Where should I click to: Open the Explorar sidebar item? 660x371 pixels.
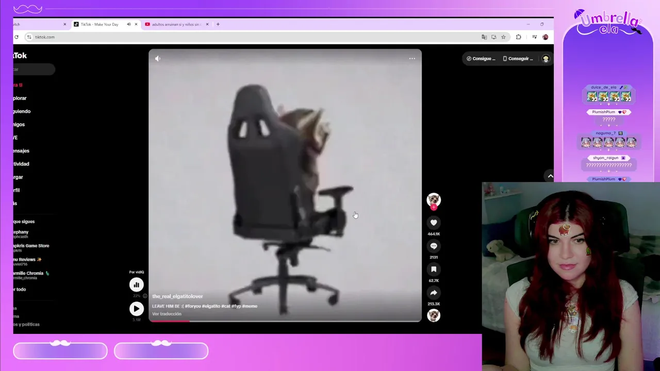pos(20,98)
